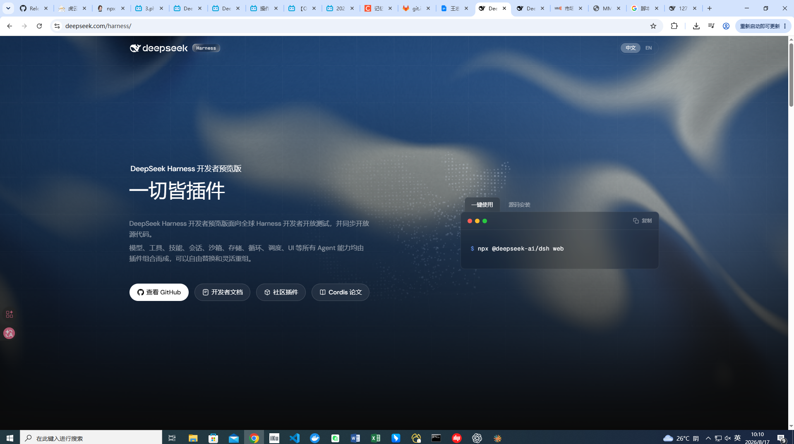Copy the npx command with 复制
Viewport: 794px width, 444px height.
point(642,221)
